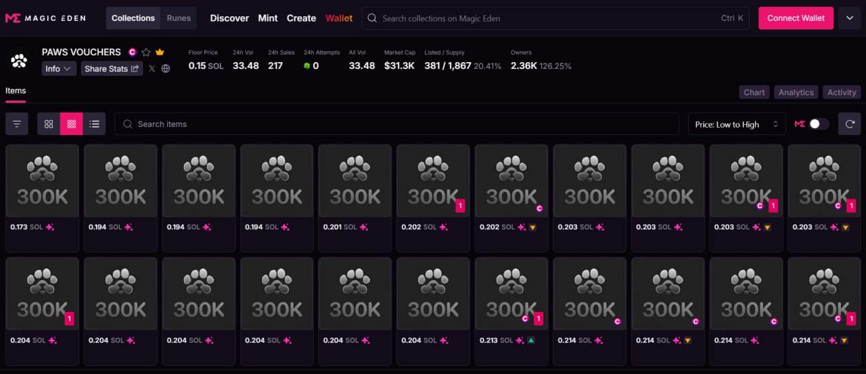Refresh the listings with reload icon

(x=850, y=124)
